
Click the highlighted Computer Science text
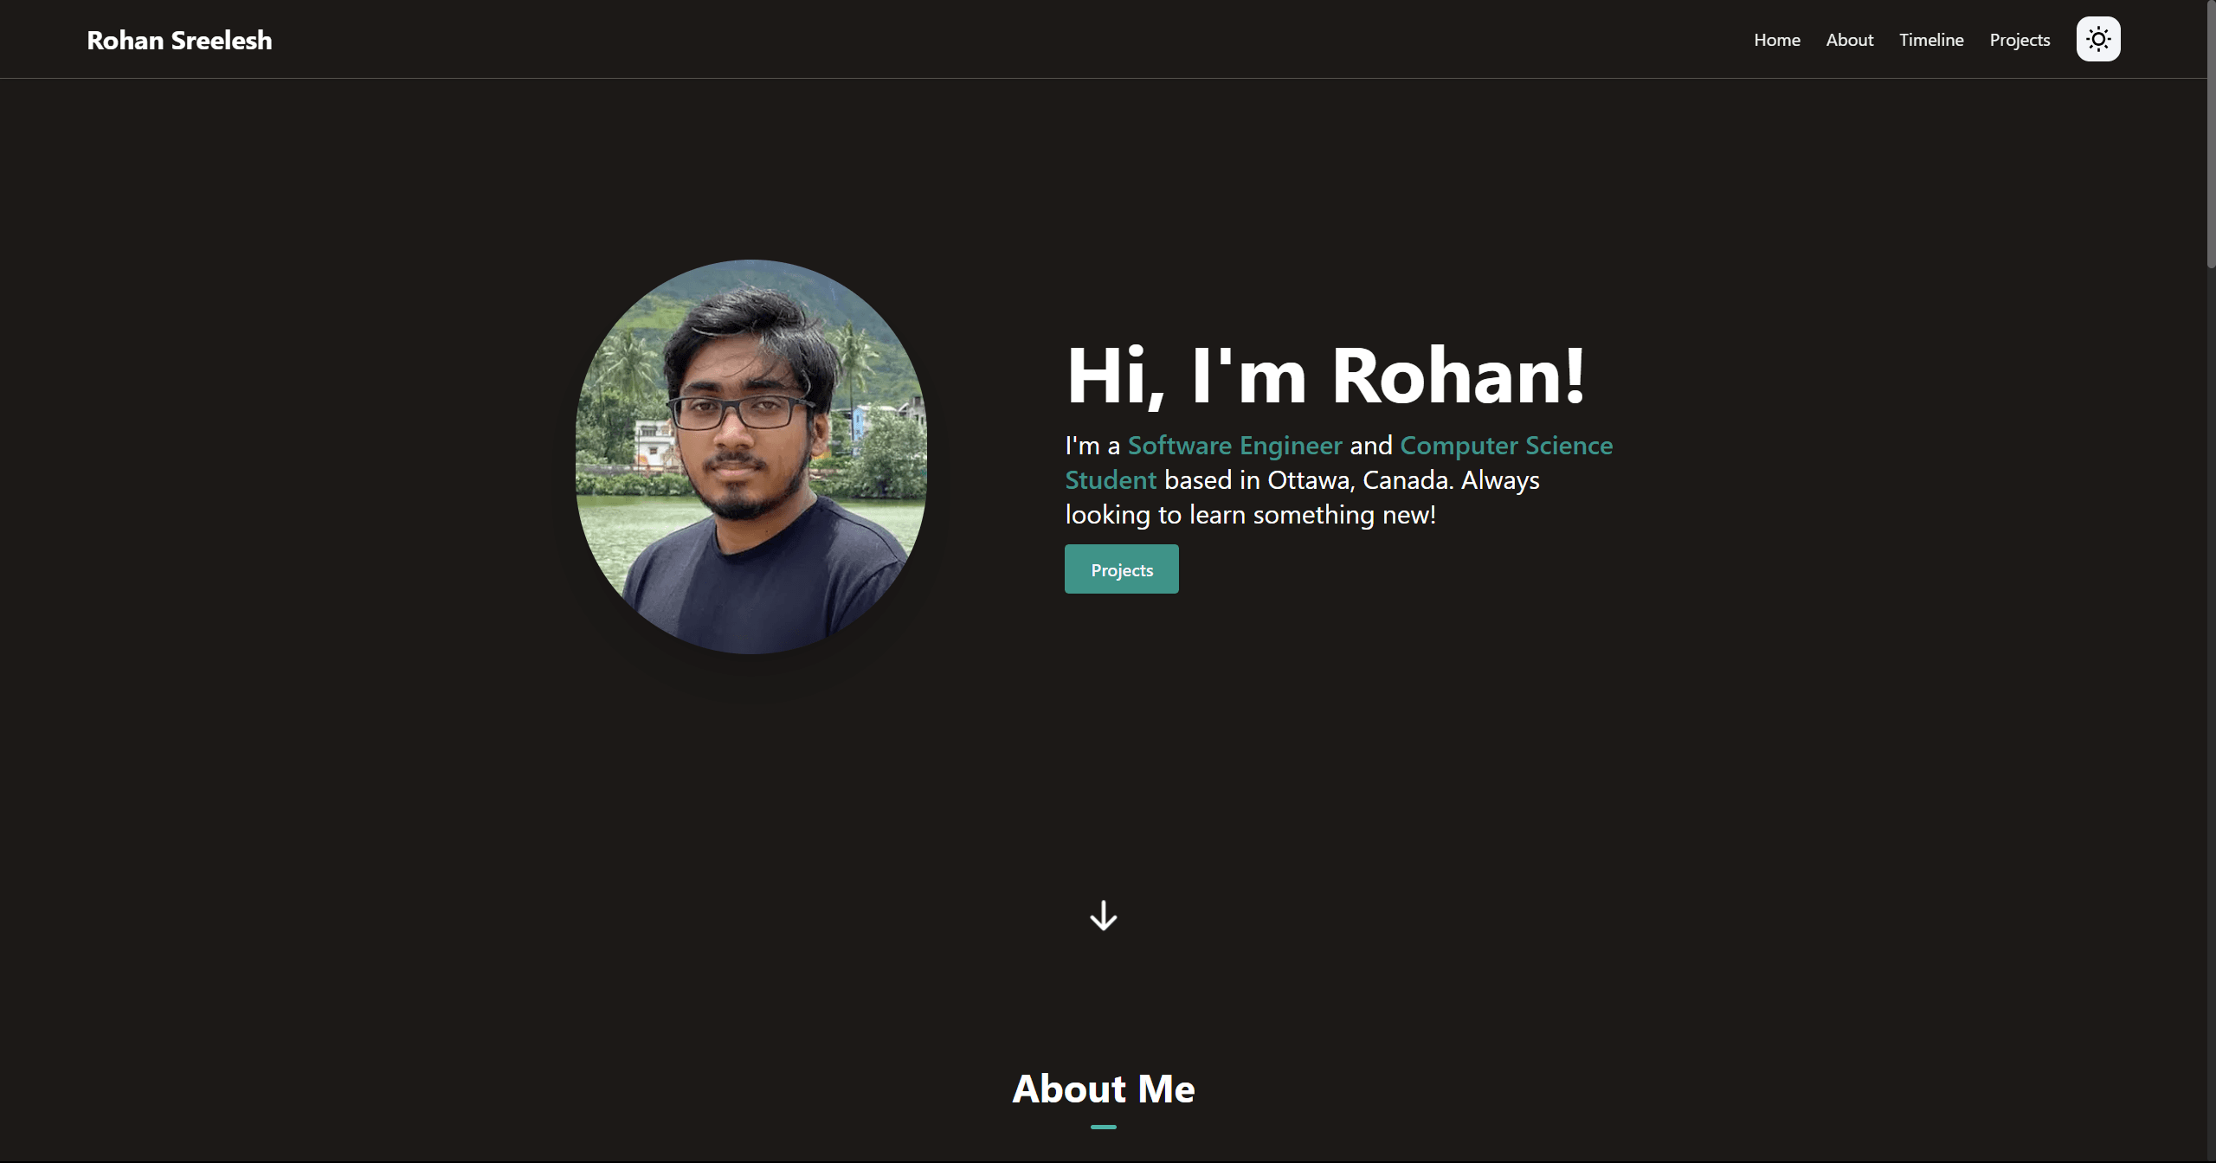click(x=1505, y=446)
